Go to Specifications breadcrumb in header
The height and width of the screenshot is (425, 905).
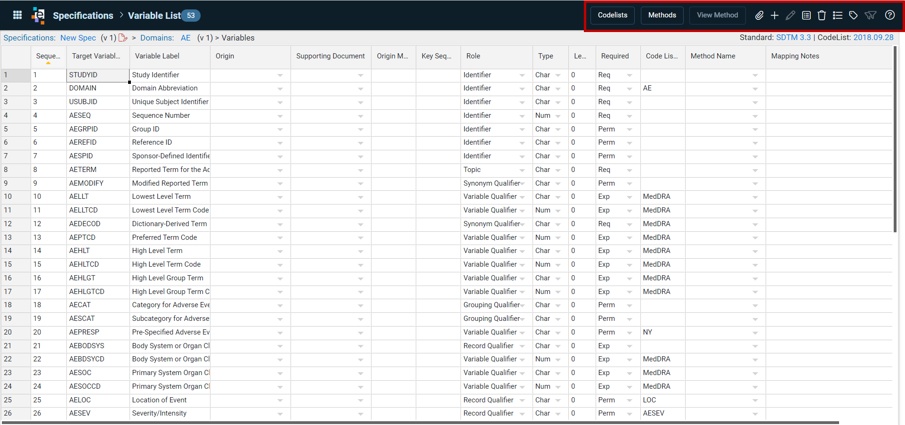tap(83, 16)
